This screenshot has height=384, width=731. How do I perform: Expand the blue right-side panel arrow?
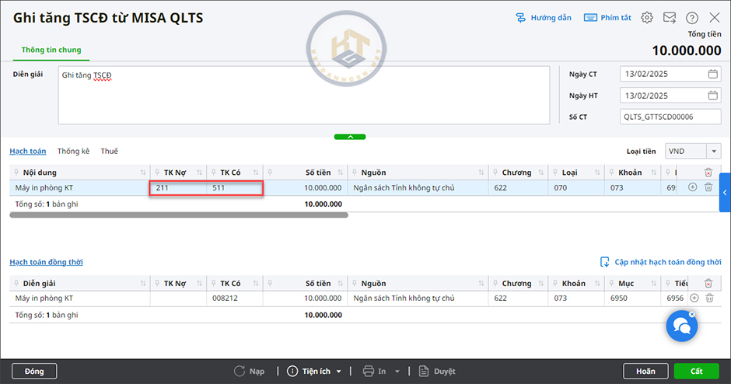(x=725, y=193)
